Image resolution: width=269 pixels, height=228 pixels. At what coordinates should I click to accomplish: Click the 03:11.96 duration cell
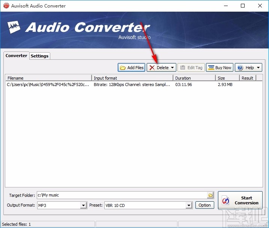(183, 85)
